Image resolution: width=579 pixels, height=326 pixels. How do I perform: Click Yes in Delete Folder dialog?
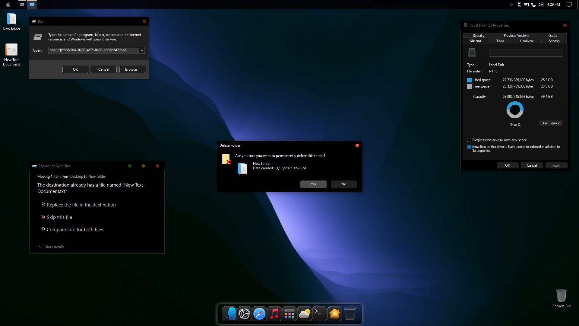[313, 184]
